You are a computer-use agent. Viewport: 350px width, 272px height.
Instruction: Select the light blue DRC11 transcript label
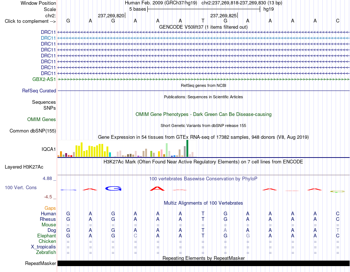click(48, 38)
